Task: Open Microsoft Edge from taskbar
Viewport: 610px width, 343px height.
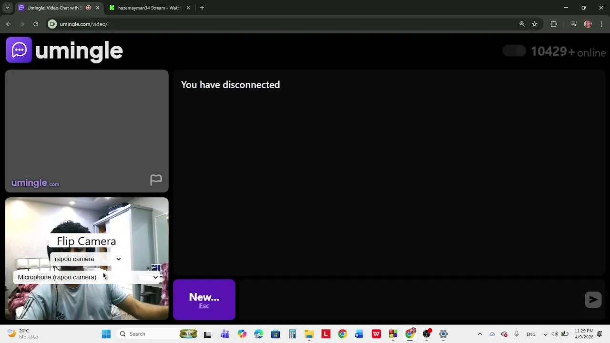Action: pyautogui.click(x=259, y=334)
